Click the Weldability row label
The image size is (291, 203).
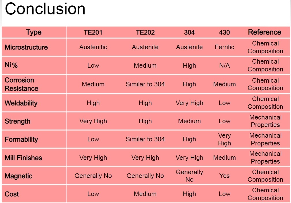point(21,103)
